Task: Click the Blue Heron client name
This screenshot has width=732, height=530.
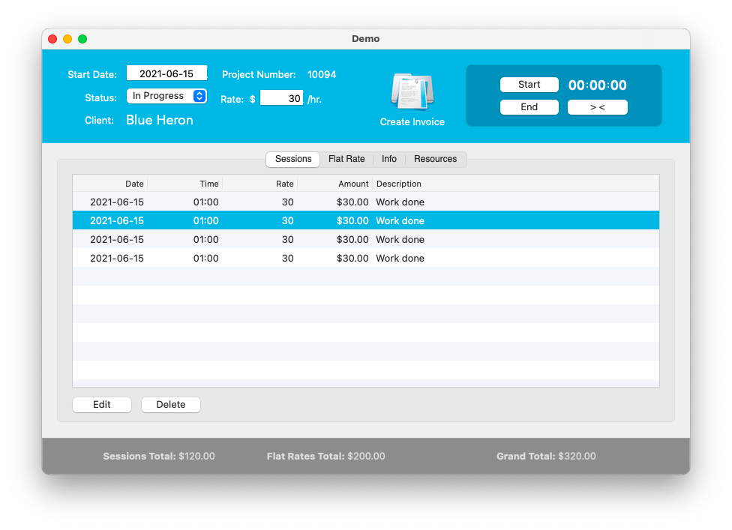Action: tap(160, 120)
